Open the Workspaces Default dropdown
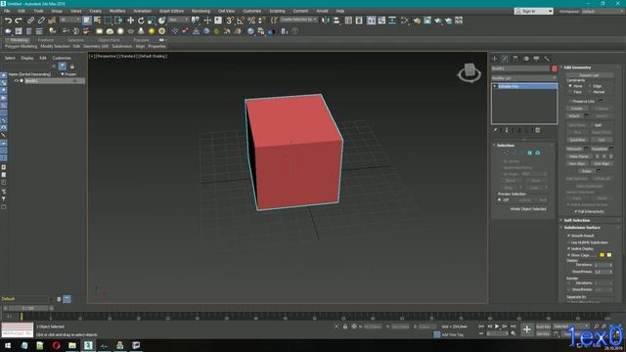Screen dimensions: 626x352 [603, 11]
